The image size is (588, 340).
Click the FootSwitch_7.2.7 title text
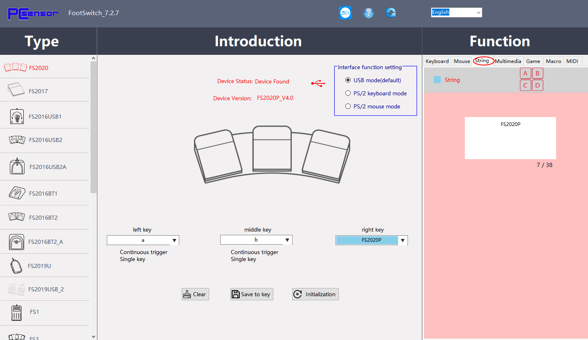click(x=94, y=13)
